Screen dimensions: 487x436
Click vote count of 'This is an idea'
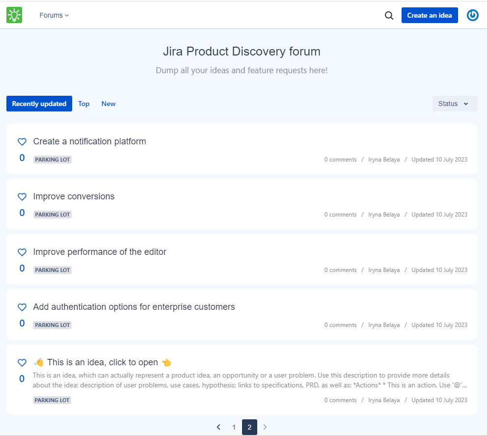pyautogui.click(x=22, y=379)
